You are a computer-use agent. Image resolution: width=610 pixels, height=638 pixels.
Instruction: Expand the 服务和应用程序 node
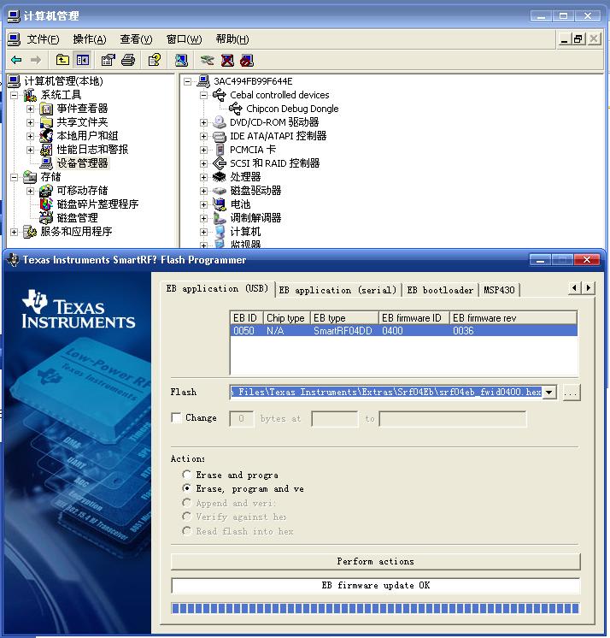(x=15, y=232)
